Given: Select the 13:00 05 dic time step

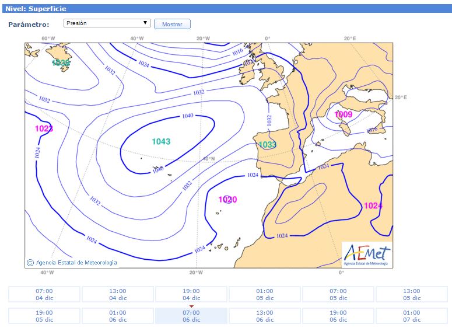Looking at the screenshot, I should tap(412, 294).
